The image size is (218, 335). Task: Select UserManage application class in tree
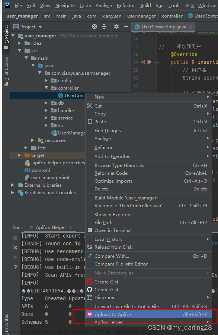pos(68,133)
